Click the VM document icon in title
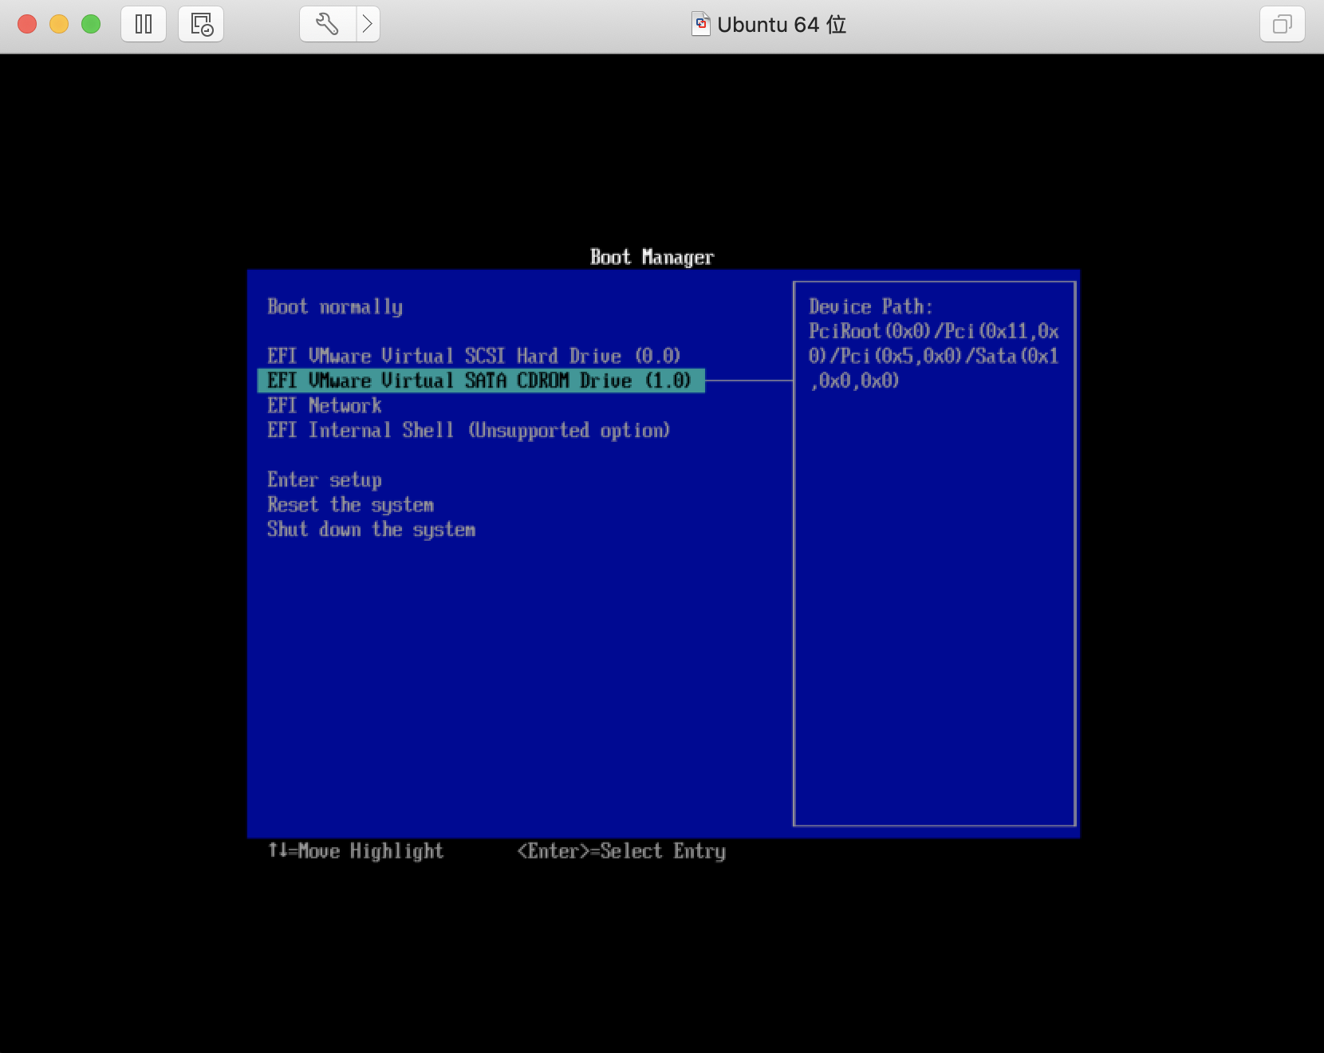The image size is (1324, 1053). pos(700,24)
